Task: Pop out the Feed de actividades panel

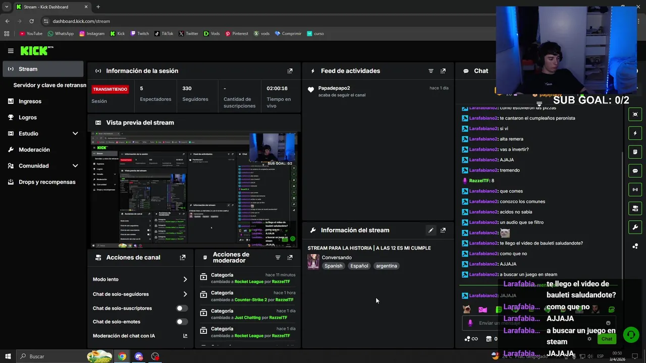Action: coord(443,71)
